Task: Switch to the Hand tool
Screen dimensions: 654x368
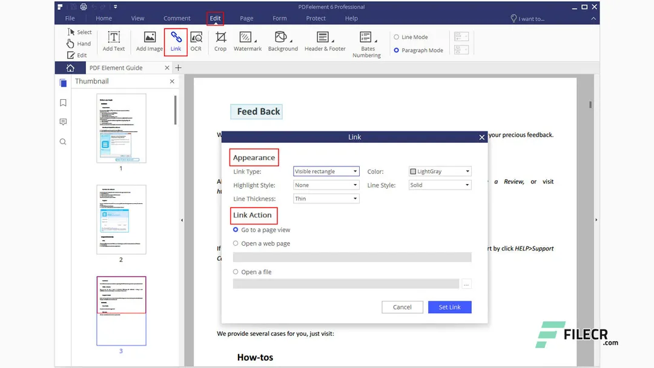Action: click(x=79, y=44)
